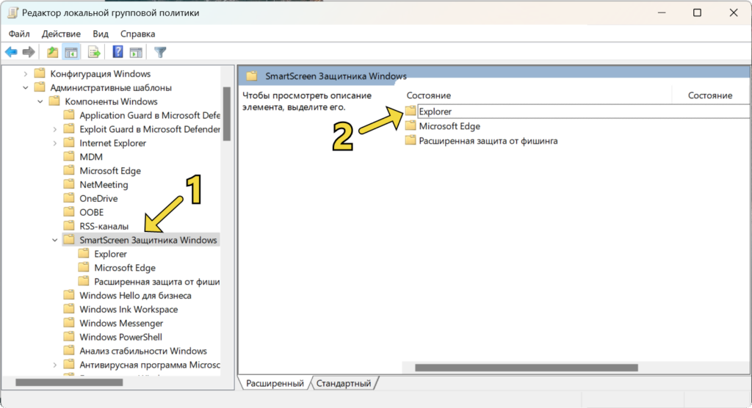This screenshot has width=752, height=408.
Task: Toggle the action pane toolbar icon
Action: point(136,52)
